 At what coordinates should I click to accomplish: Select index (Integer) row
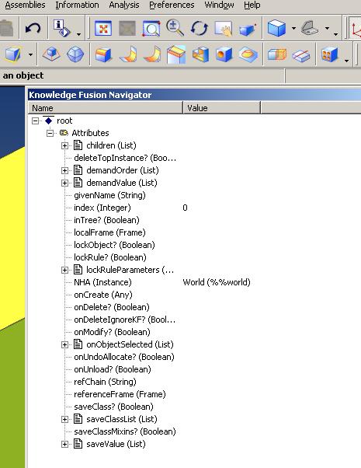[x=102, y=208]
